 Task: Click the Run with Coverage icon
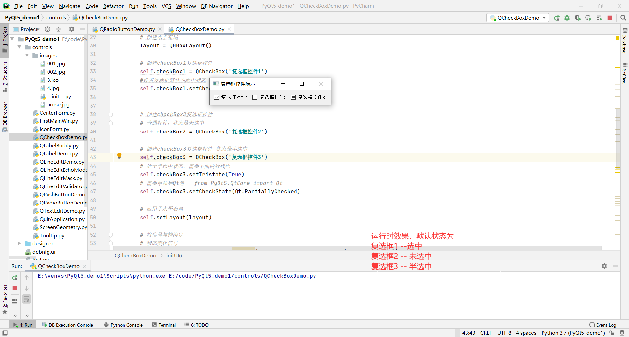(578, 18)
